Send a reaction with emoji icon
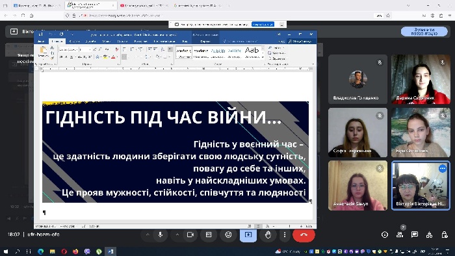 [229, 235]
